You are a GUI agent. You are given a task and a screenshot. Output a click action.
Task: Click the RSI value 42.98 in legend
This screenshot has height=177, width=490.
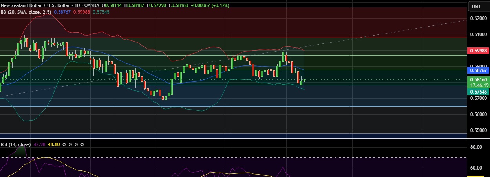39,144
